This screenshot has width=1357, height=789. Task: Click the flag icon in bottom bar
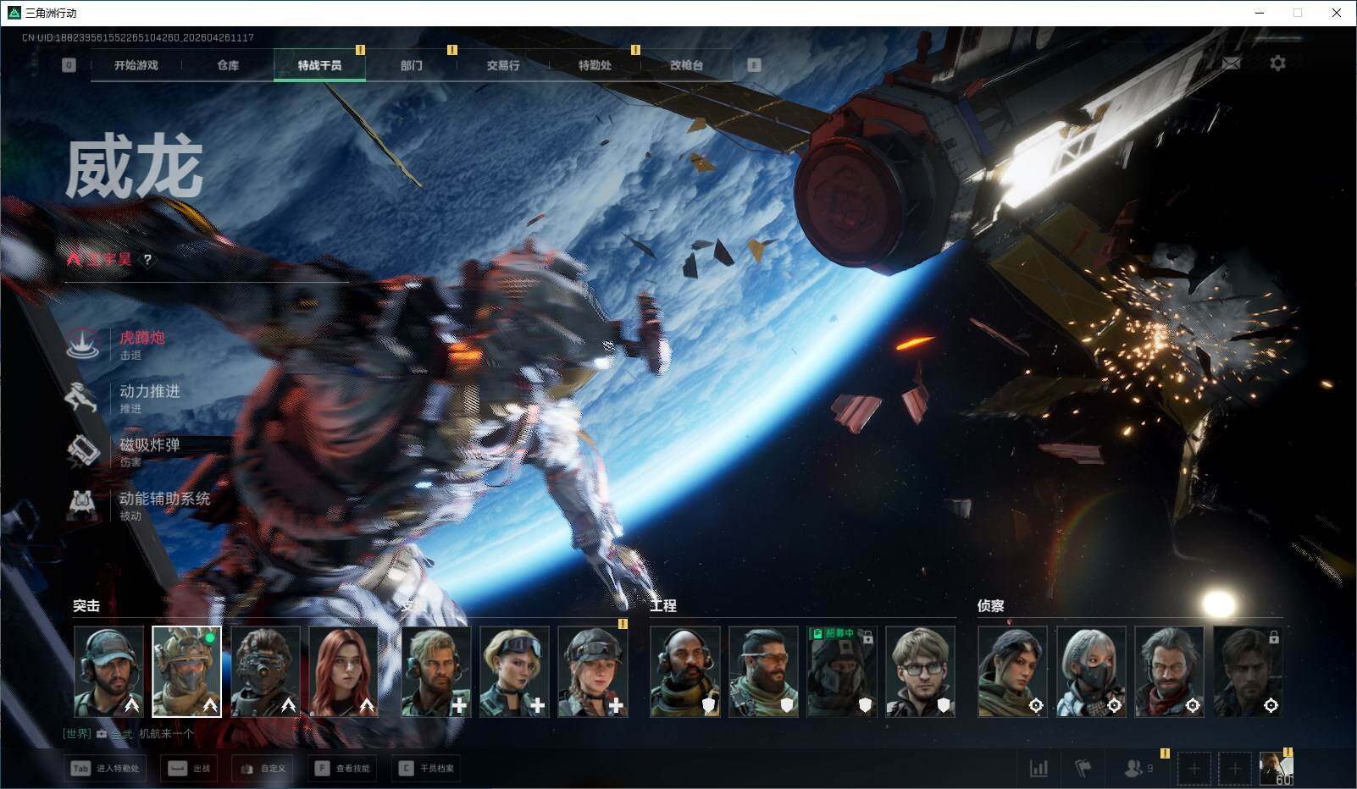point(1083,768)
